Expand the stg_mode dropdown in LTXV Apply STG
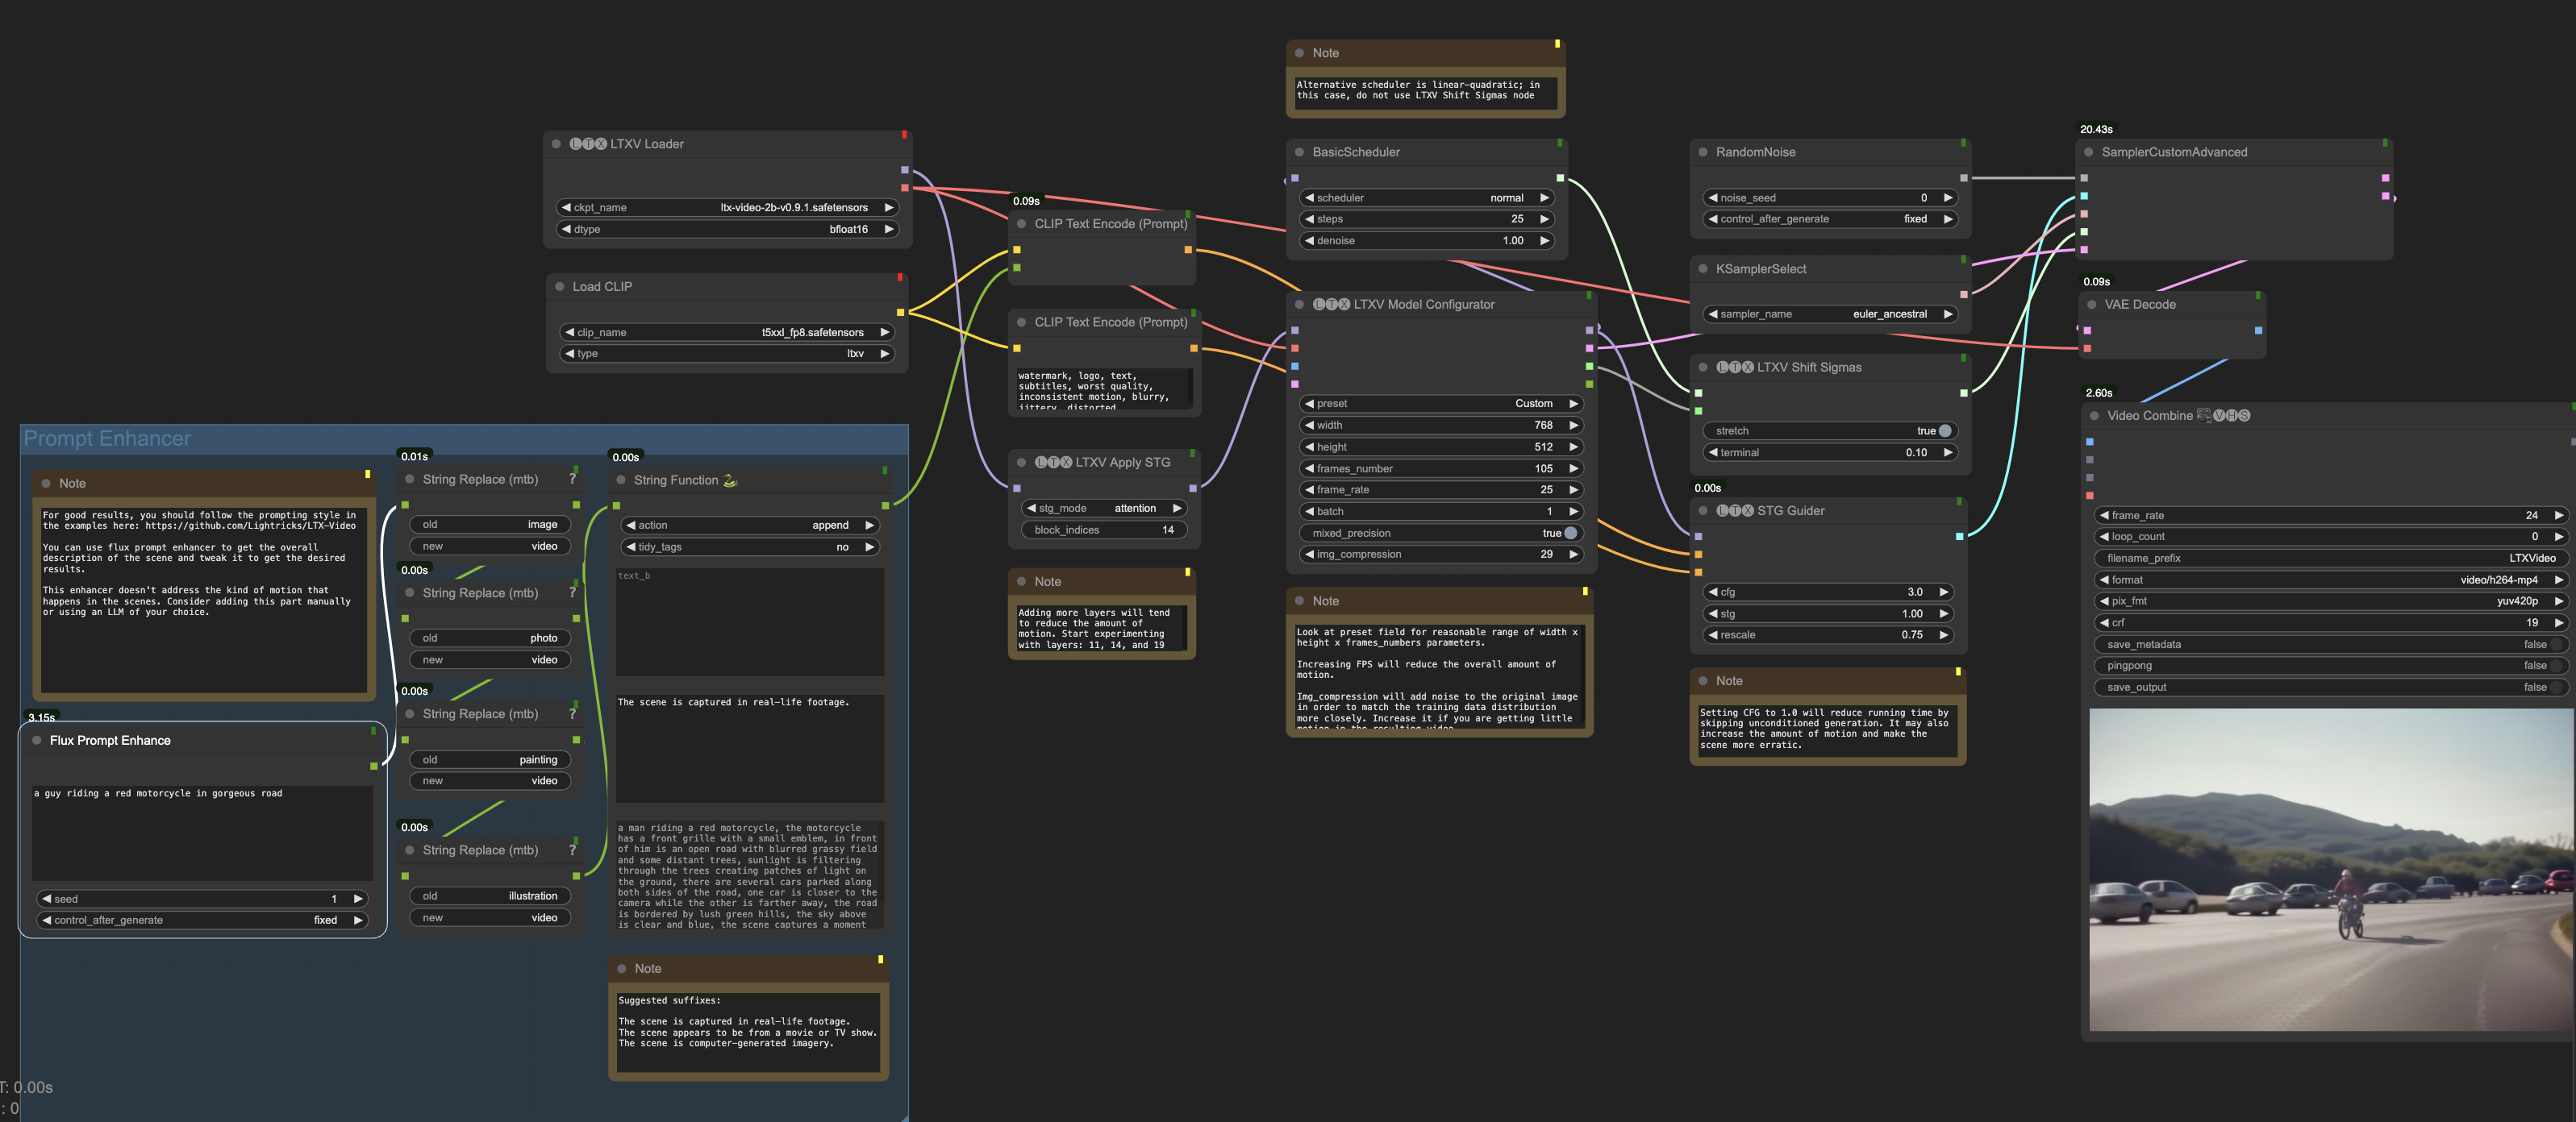 [x=1134, y=506]
